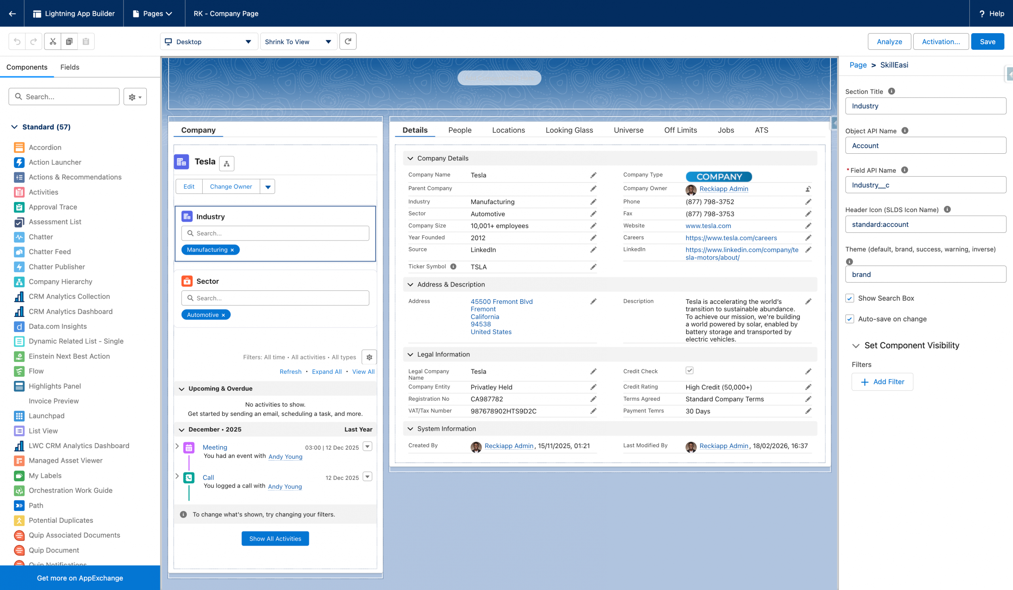The width and height of the screenshot is (1013, 590).
Task: Click the Save button
Action: 987,41
